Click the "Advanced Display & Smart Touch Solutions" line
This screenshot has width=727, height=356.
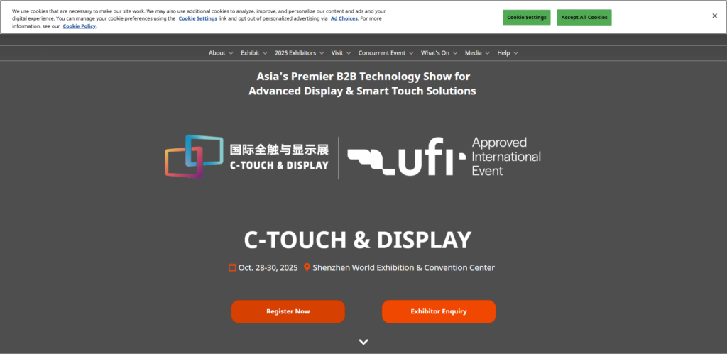pyautogui.click(x=362, y=91)
